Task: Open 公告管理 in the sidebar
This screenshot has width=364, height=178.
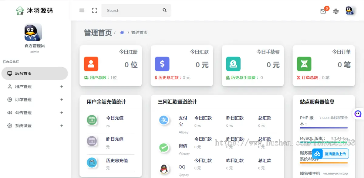Action: click(23, 113)
